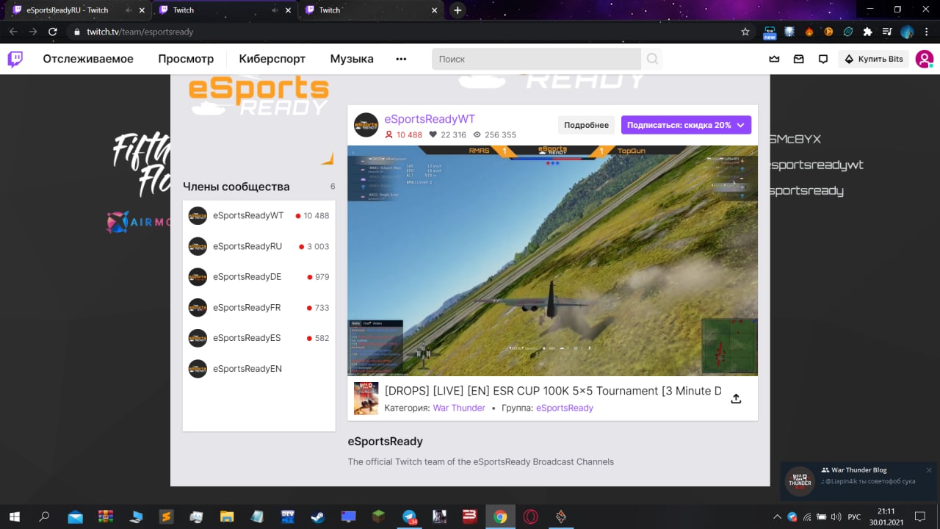Viewport: 940px width, 529px height.
Task: Close the War Thunder Blog notification
Action: [x=929, y=470]
